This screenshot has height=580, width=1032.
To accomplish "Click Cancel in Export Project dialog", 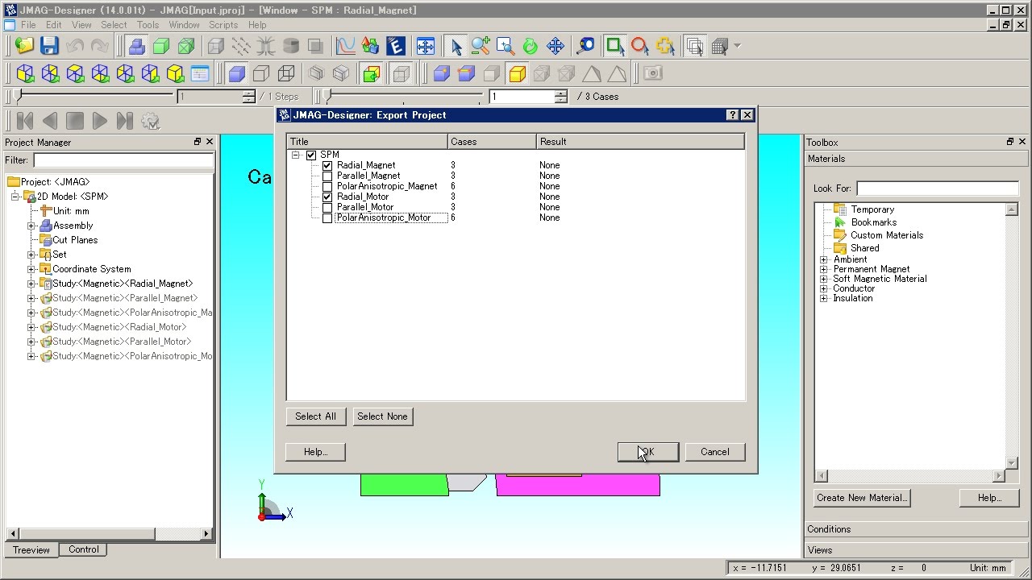I will pos(715,452).
